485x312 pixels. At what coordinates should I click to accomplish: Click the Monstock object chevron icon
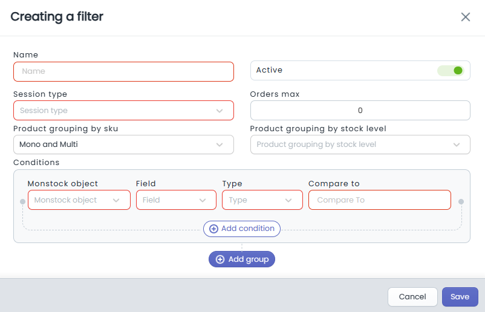(x=116, y=200)
